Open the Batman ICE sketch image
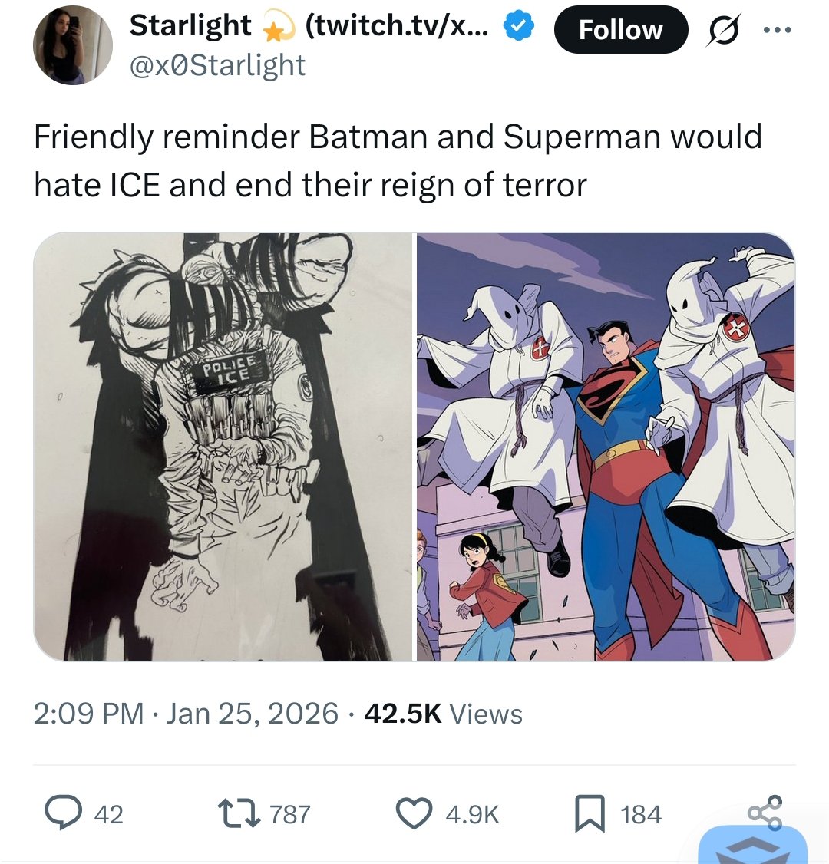This screenshot has height=864, width=829. 223,447
